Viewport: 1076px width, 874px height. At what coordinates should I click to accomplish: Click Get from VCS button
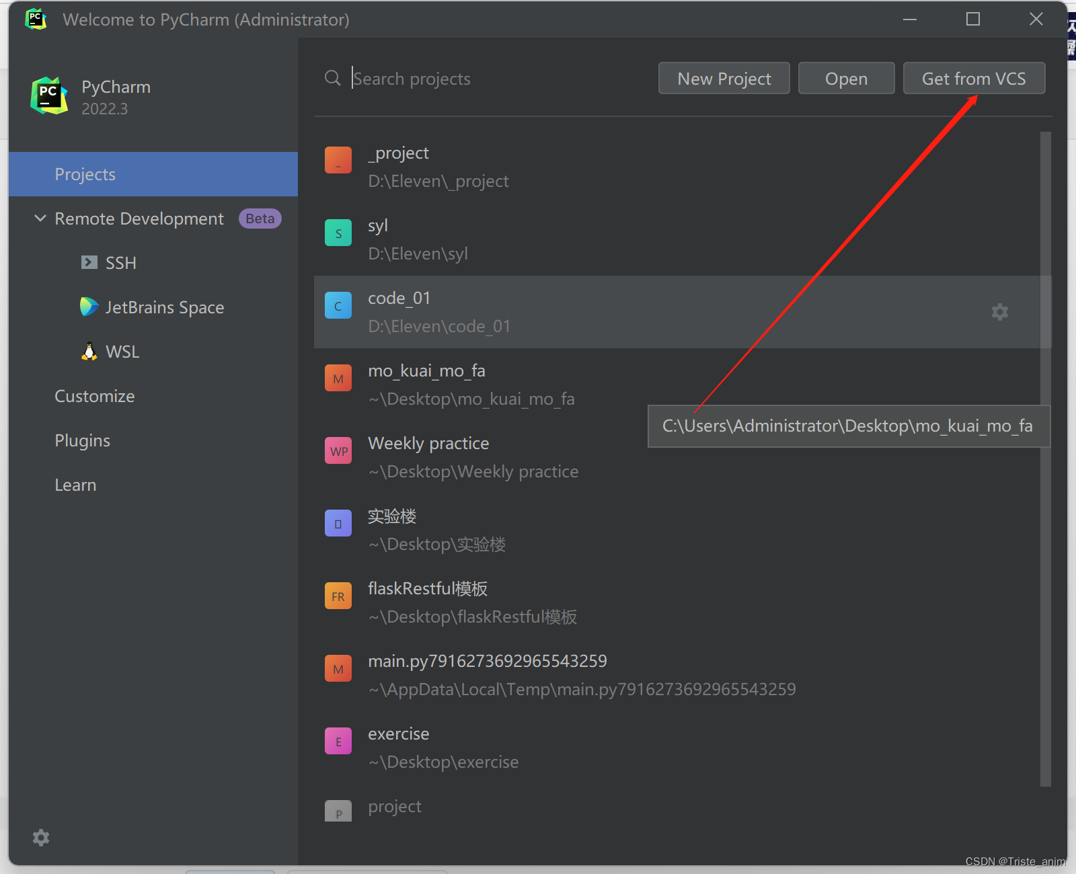click(x=974, y=78)
